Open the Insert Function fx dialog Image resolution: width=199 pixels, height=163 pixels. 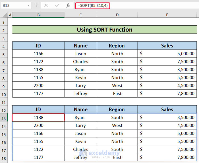pos(68,5)
